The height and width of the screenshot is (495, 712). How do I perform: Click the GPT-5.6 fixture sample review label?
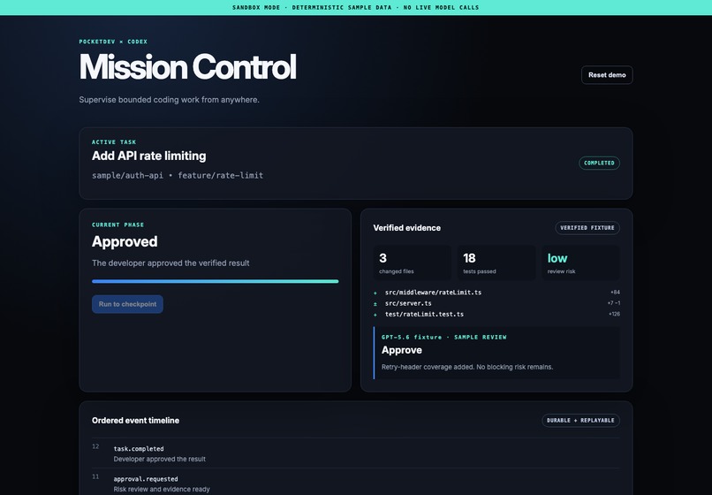[x=443, y=338]
